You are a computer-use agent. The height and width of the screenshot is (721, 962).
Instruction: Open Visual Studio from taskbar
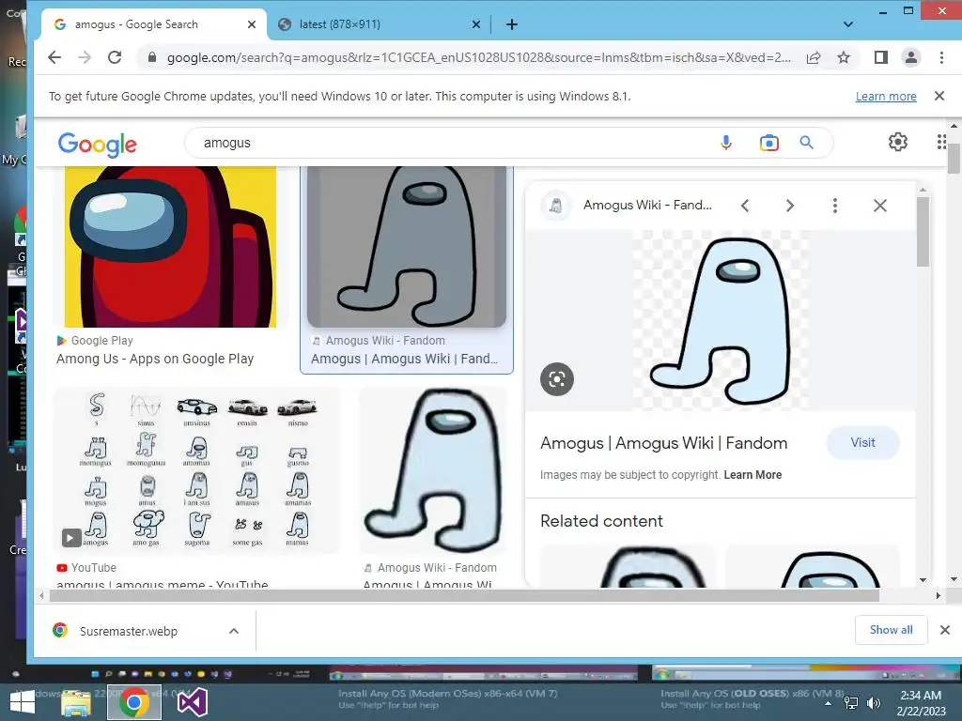(x=192, y=702)
